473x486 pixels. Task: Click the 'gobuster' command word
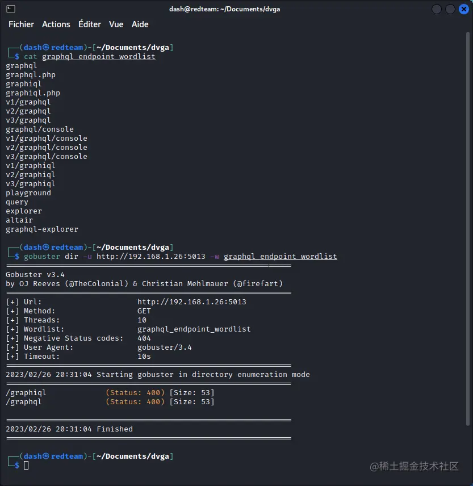[x=42, y=257]
